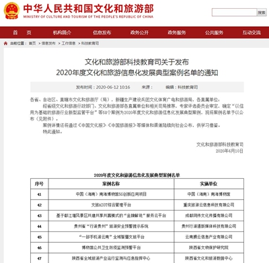
Task: Click the 实施单位 table column header
Action: 208,184
